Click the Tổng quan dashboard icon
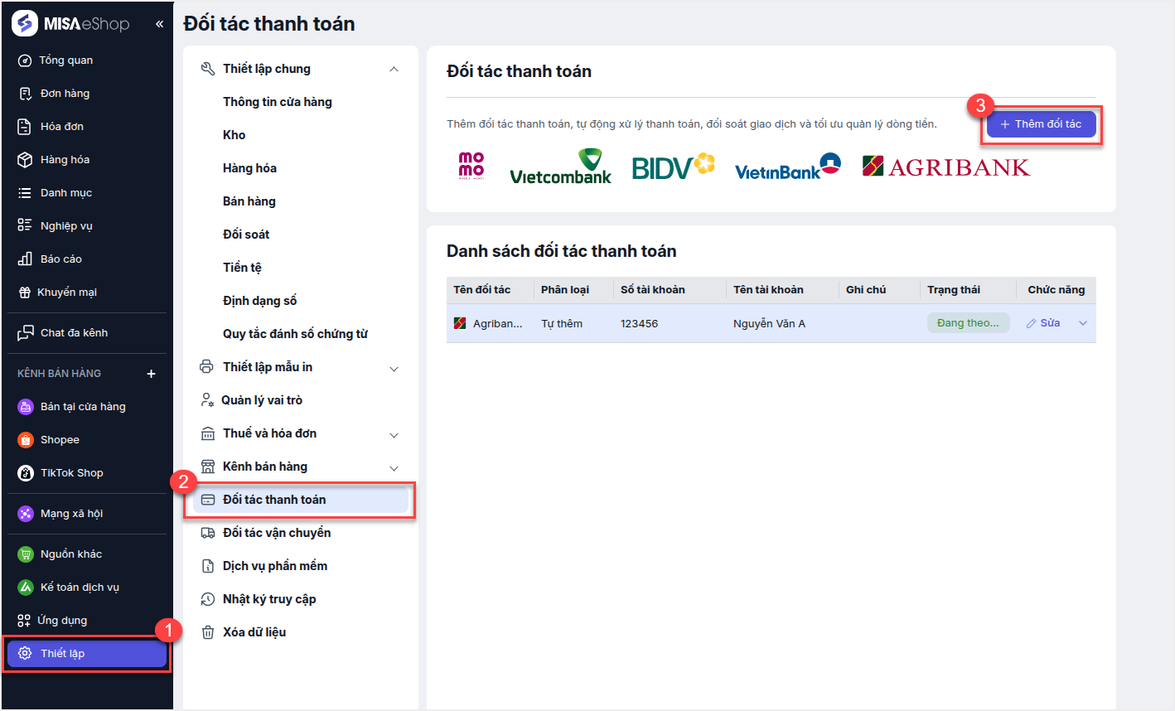The width and height of the screenshot is (1175, 711). [x=25, y=60]
